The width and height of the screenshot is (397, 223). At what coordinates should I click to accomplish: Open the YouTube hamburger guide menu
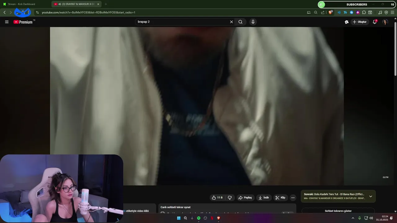(7, 22)
